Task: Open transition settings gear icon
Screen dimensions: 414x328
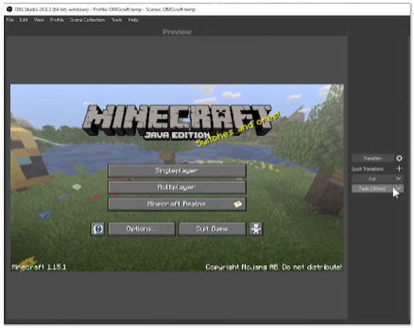Action: point(399,158)
